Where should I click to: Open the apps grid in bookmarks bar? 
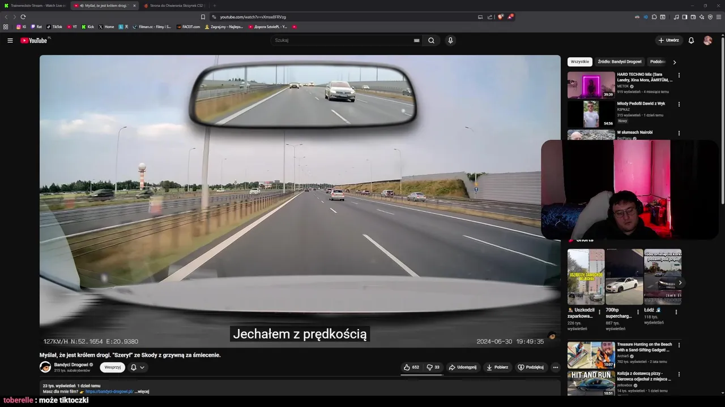pos(6,27)
